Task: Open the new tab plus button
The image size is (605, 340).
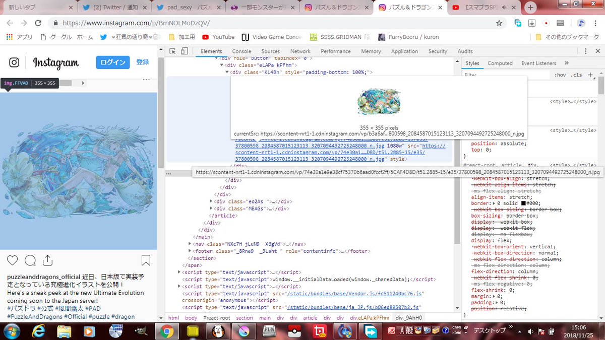Action: pos(530,8)
